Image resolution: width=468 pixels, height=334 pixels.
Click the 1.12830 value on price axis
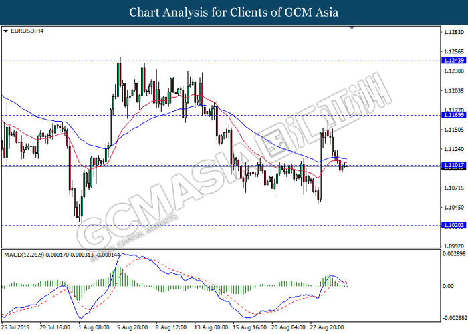pyautogui.click(x=451, y=32)
